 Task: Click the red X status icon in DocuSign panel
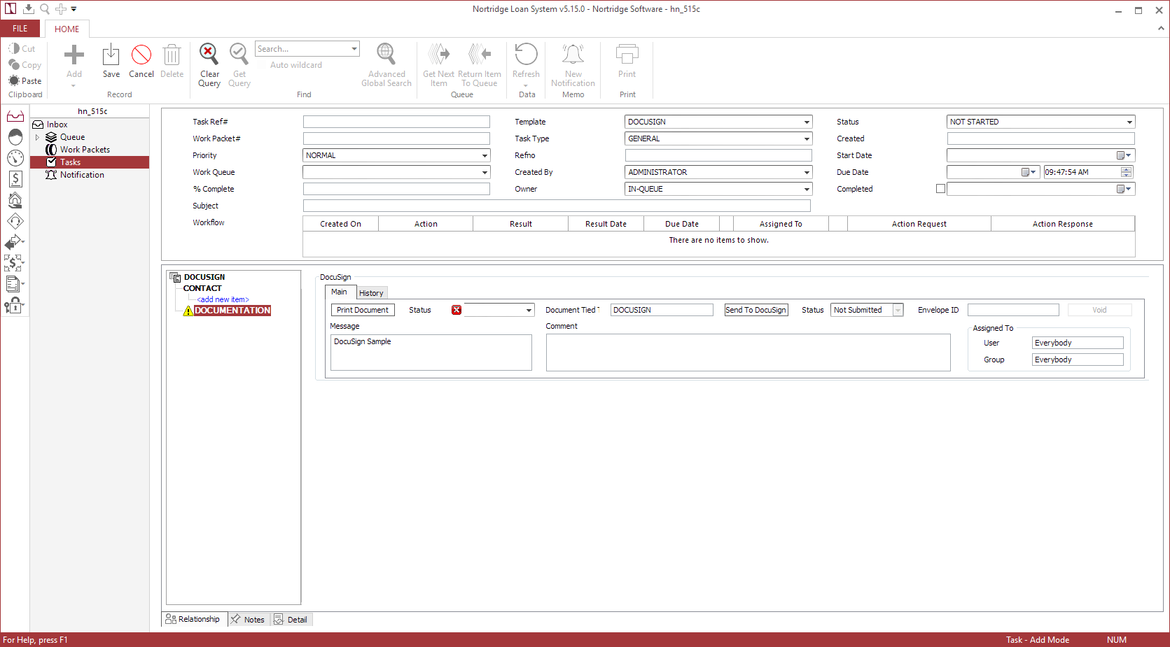coord(457,310)
